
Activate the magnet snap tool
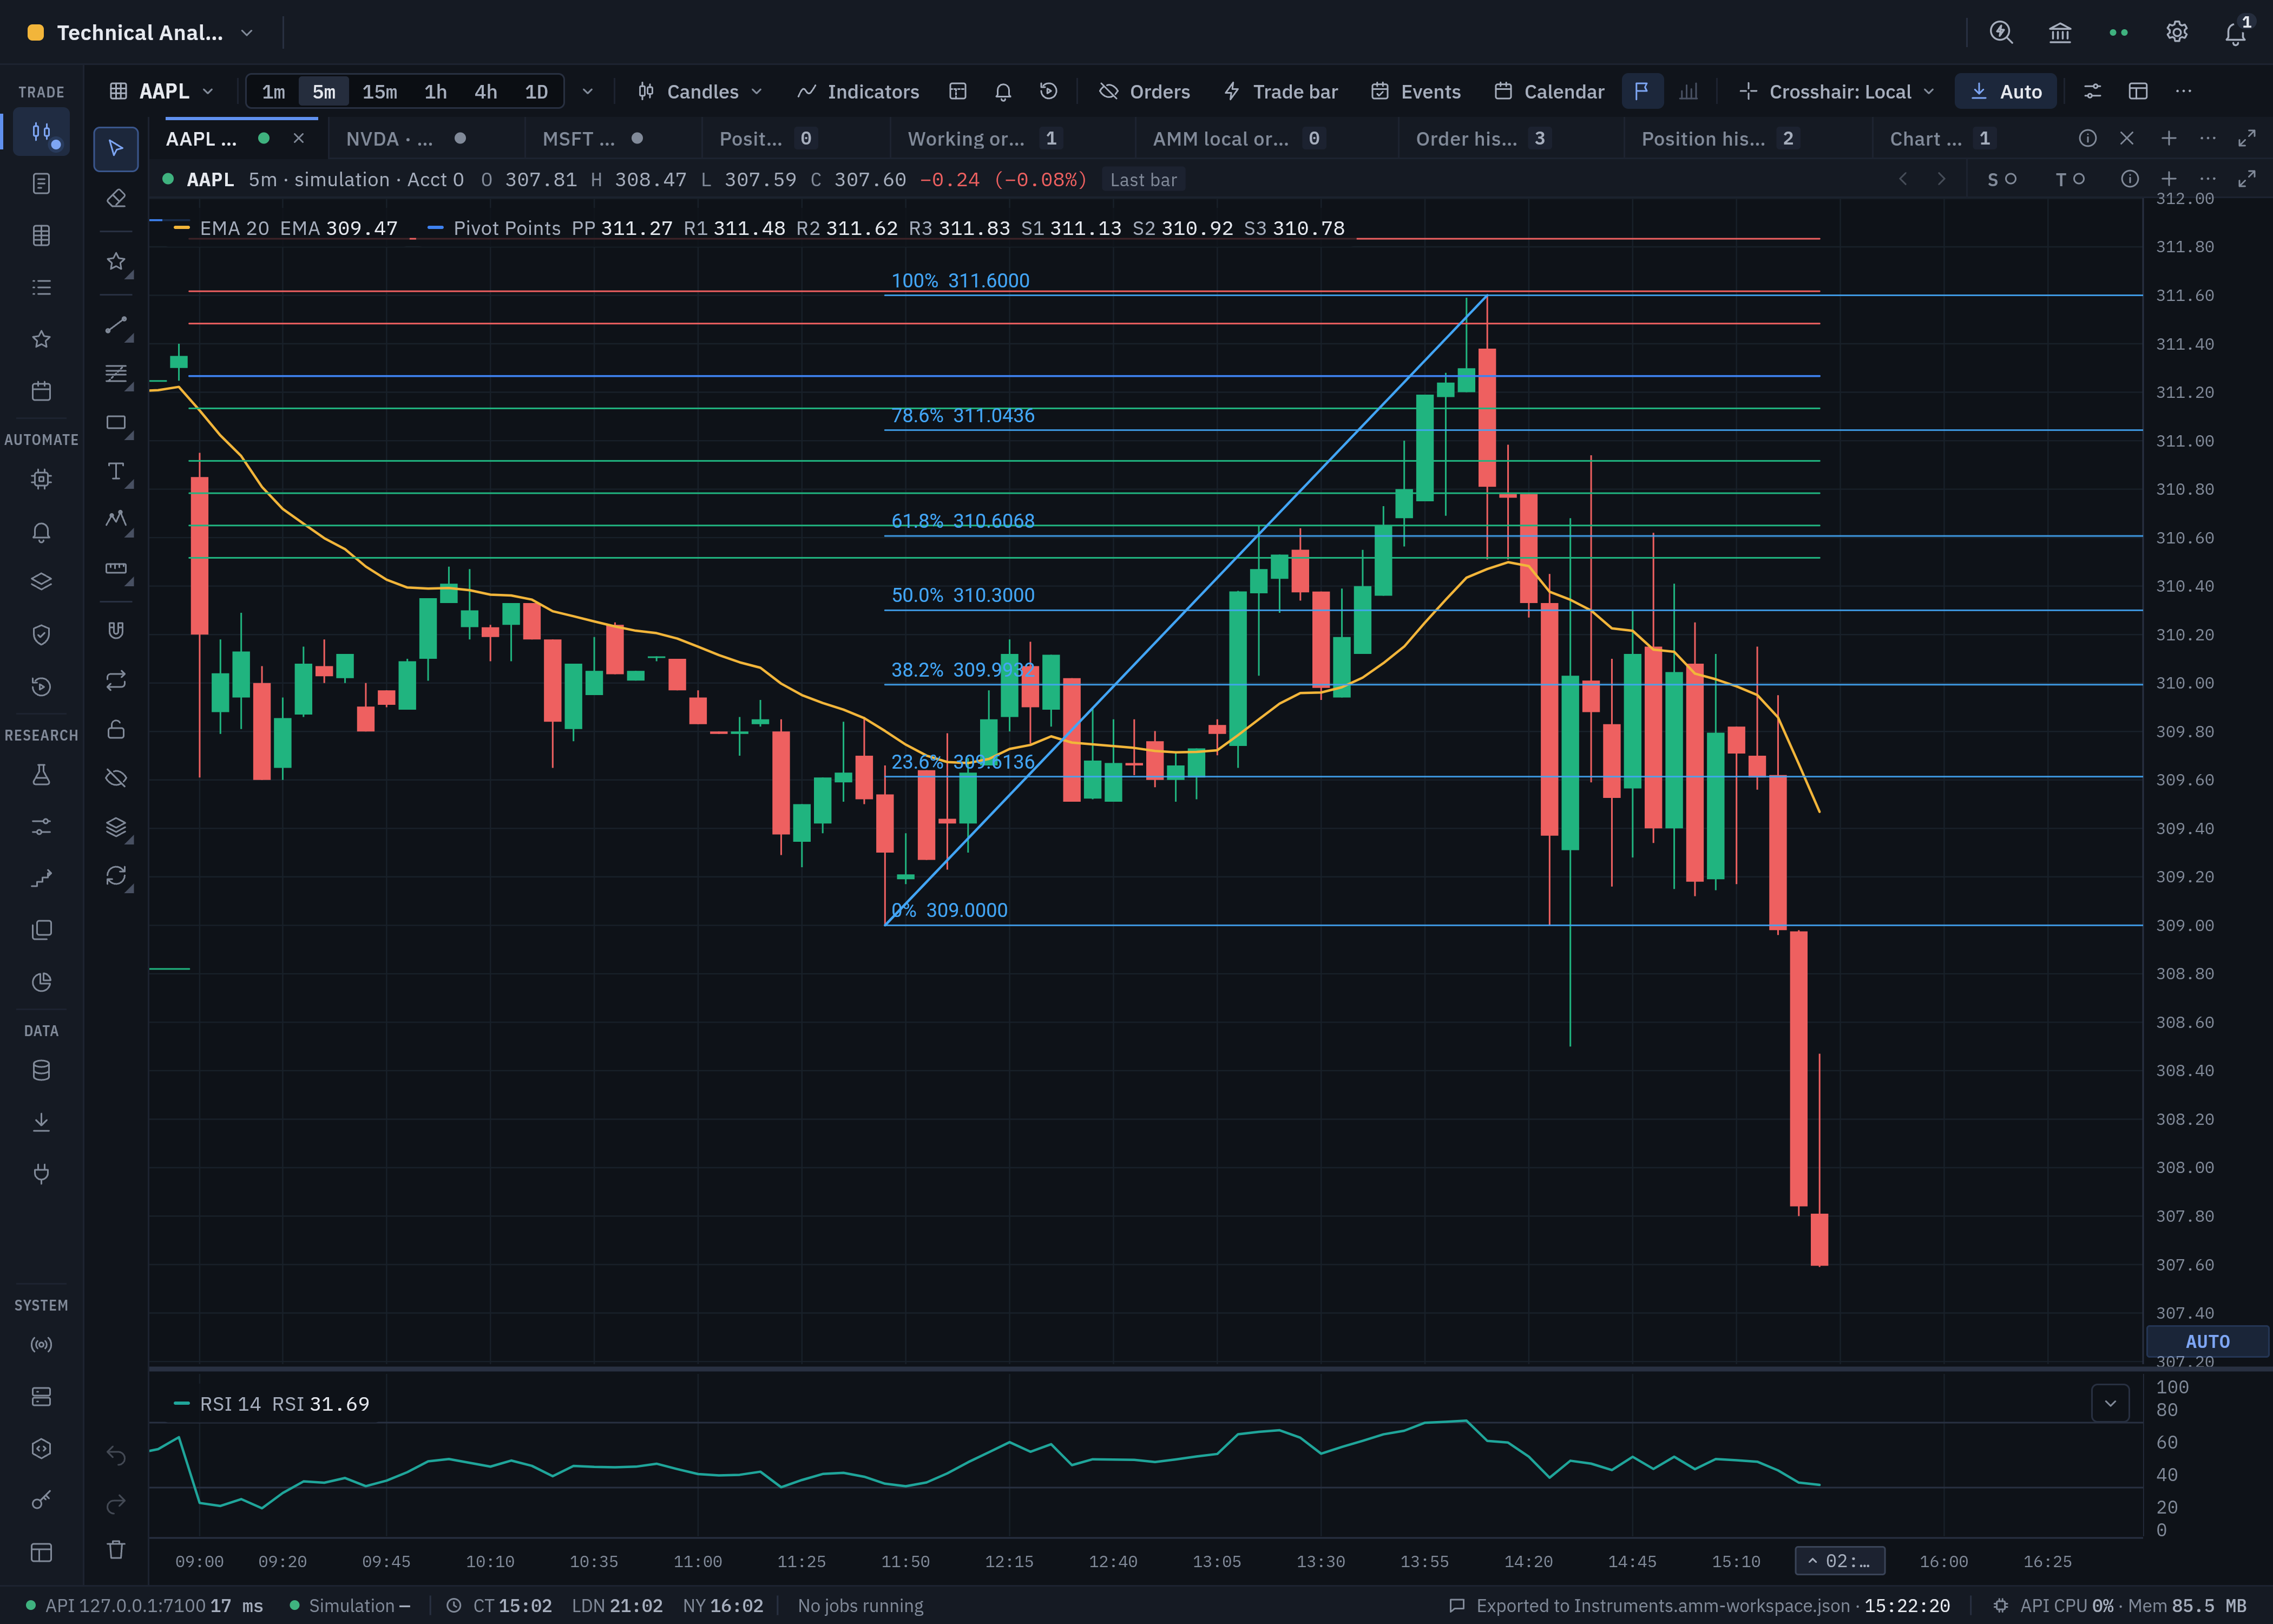pos(116,630)
